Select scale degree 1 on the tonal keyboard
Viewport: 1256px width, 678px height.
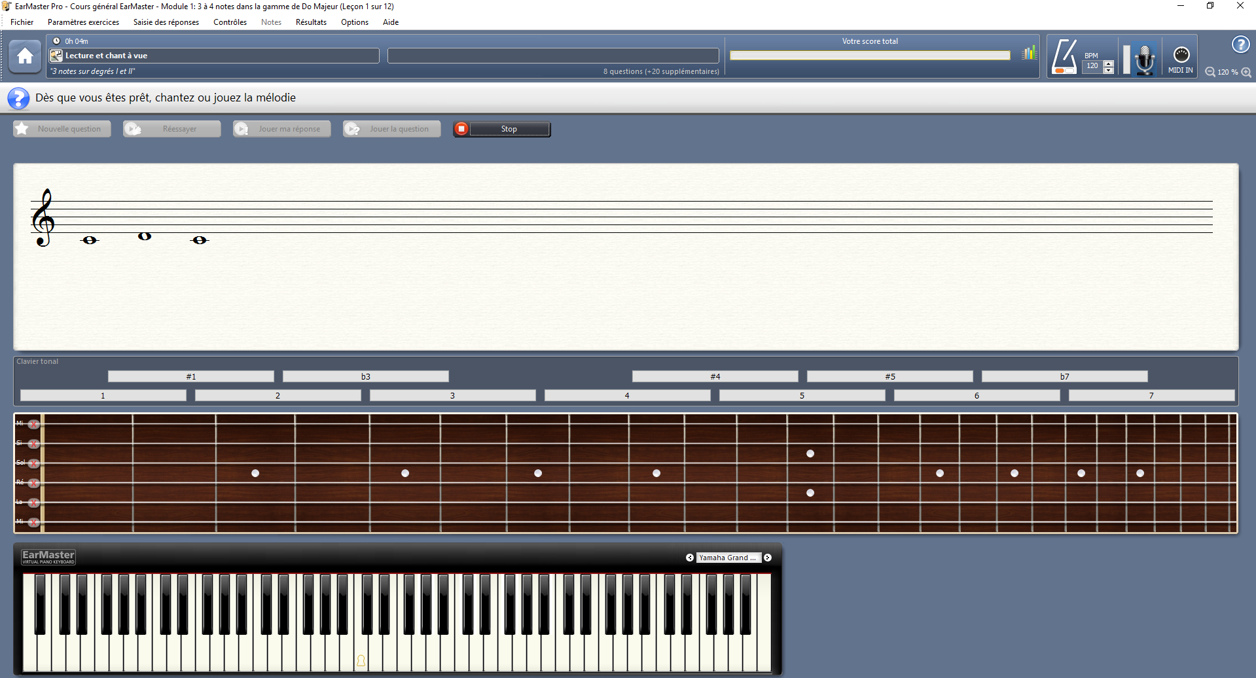[103, 395]
